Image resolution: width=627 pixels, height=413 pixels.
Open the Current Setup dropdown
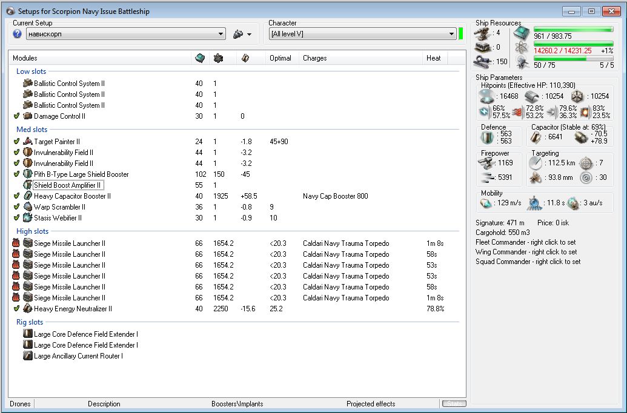(221, 35)
